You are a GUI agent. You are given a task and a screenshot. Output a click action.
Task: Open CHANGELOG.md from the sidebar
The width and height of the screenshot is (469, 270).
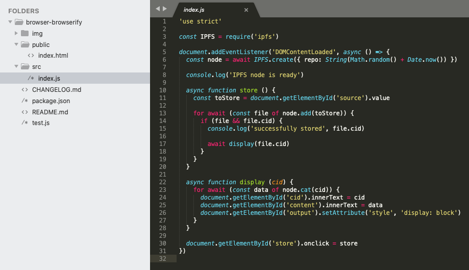[x=57, y=89]
